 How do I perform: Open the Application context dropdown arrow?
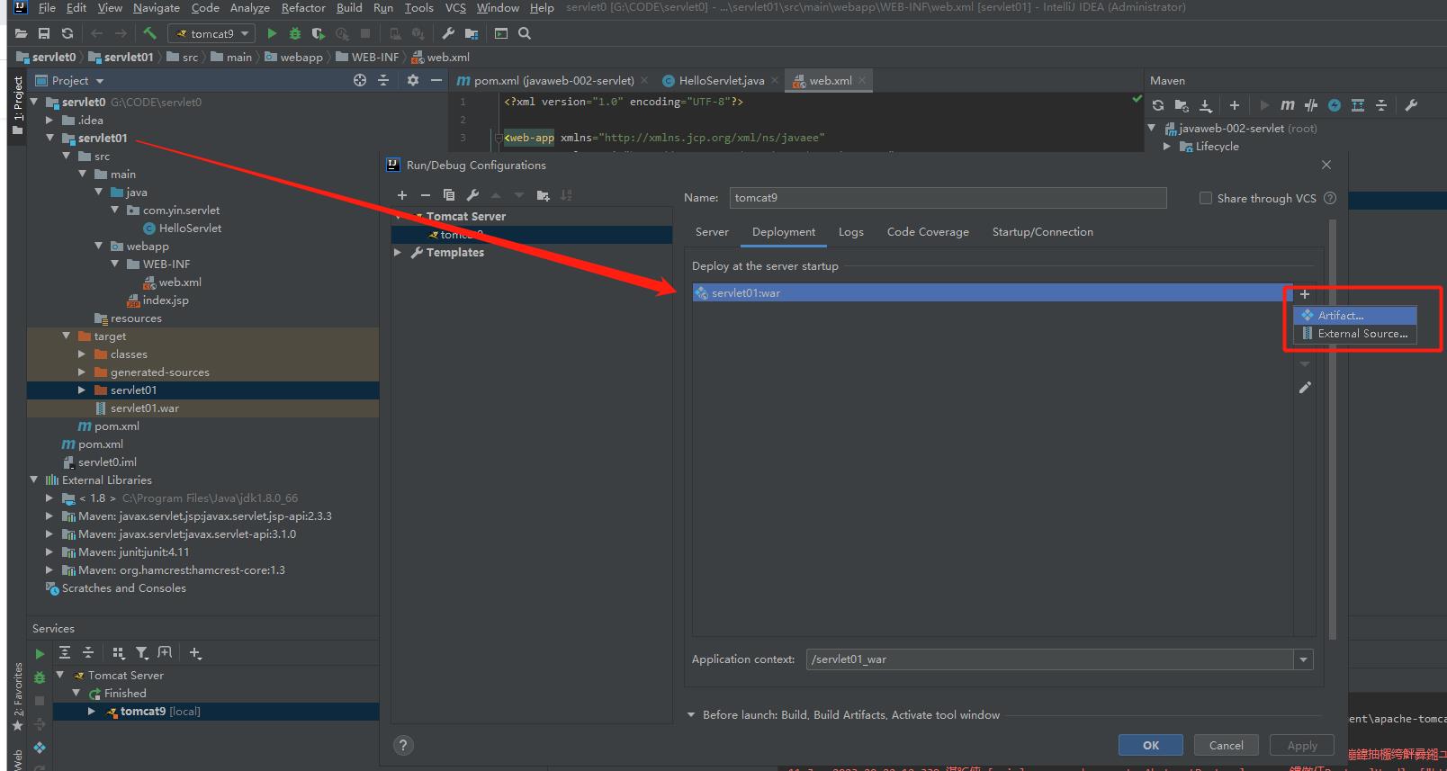pos(1303,659)
